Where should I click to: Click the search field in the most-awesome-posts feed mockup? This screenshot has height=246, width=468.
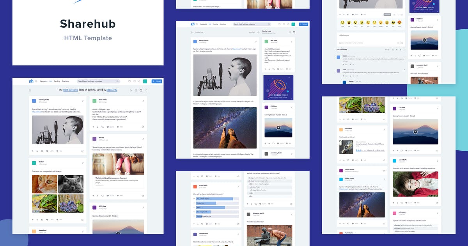click(98, 81)
